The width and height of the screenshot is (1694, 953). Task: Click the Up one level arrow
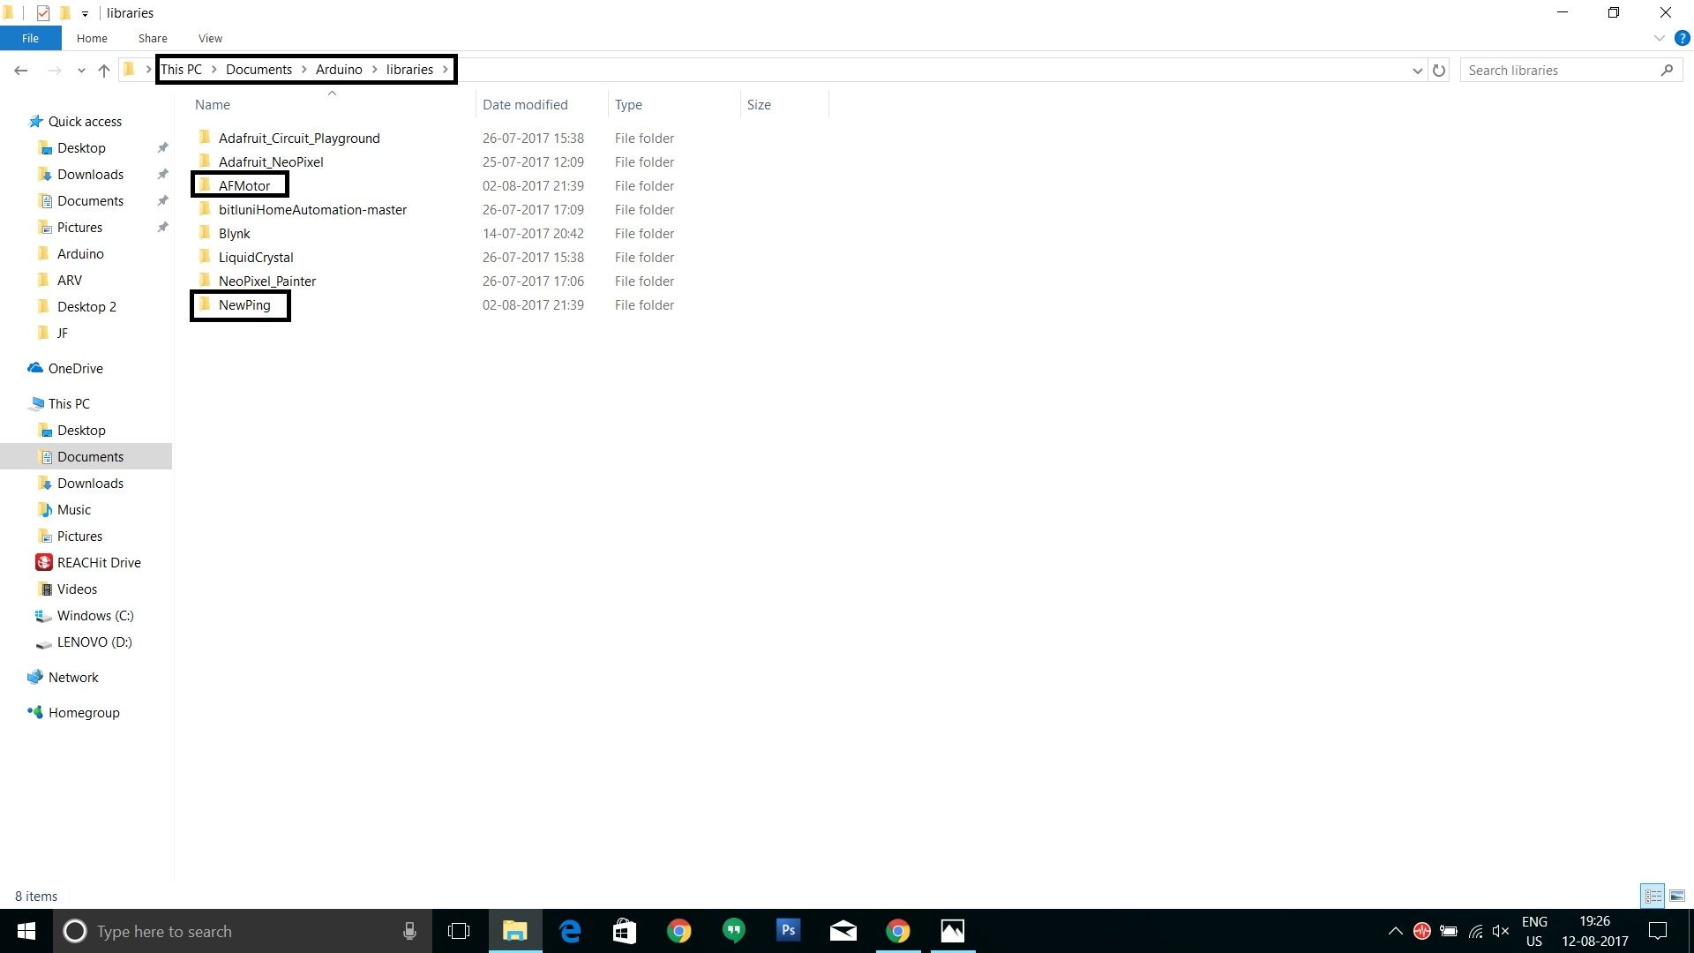coord(104,71)
